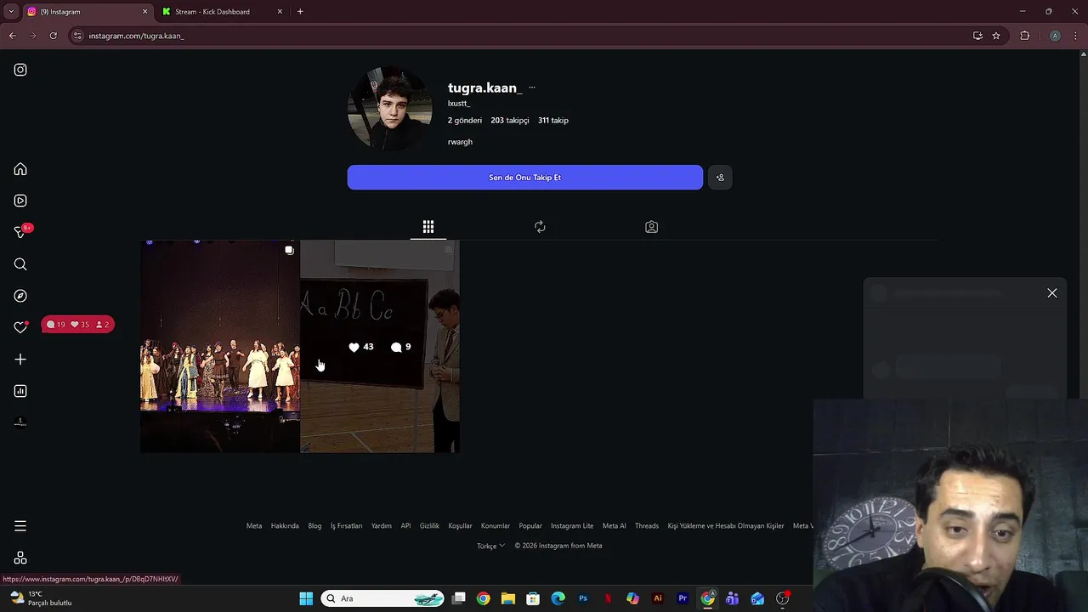This screenshot has height=612, width=1088.
Task: Click the similar accounts add-person button
Action: click(720, 178)
